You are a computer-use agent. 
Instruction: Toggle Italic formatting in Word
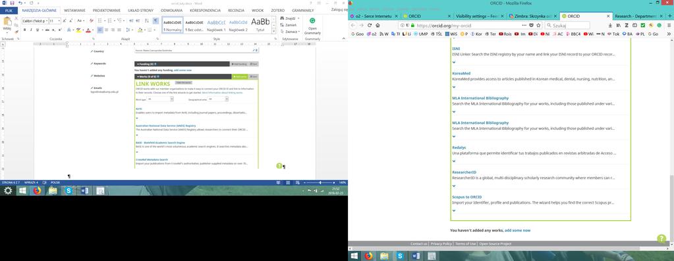30,30
